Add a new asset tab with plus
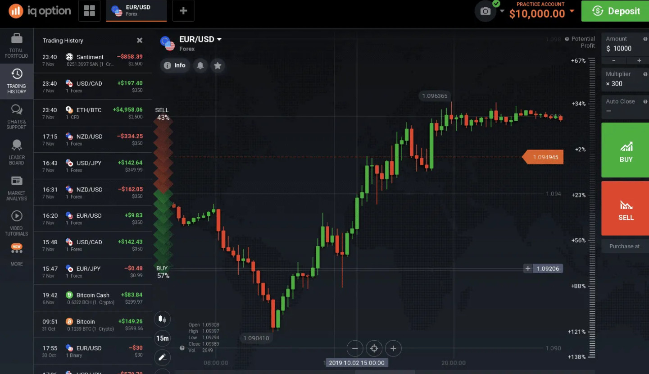This screenshot has width=649, height=374. coord(183,11)
